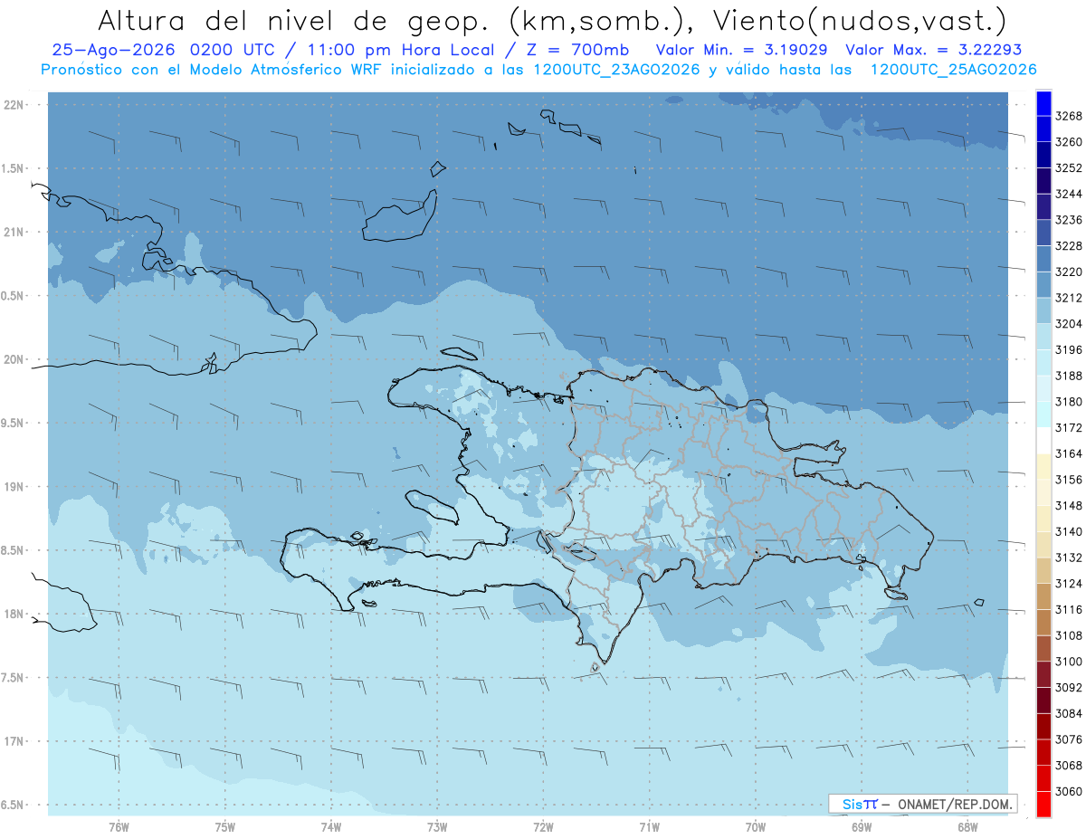Click the bright blue band above 3268

[1043, 102]
